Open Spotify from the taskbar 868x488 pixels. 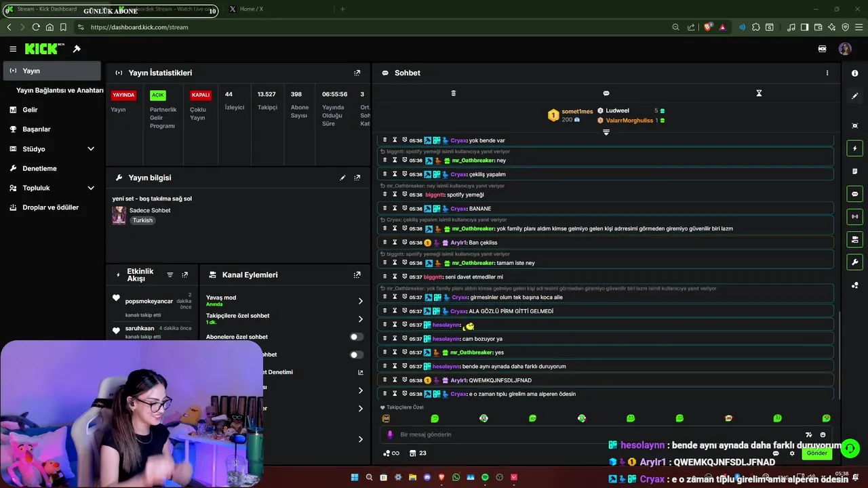click(485, 478)
